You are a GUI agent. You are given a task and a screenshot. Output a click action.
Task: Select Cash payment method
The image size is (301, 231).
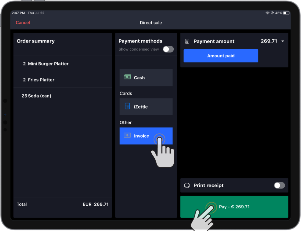coord(146,78)
